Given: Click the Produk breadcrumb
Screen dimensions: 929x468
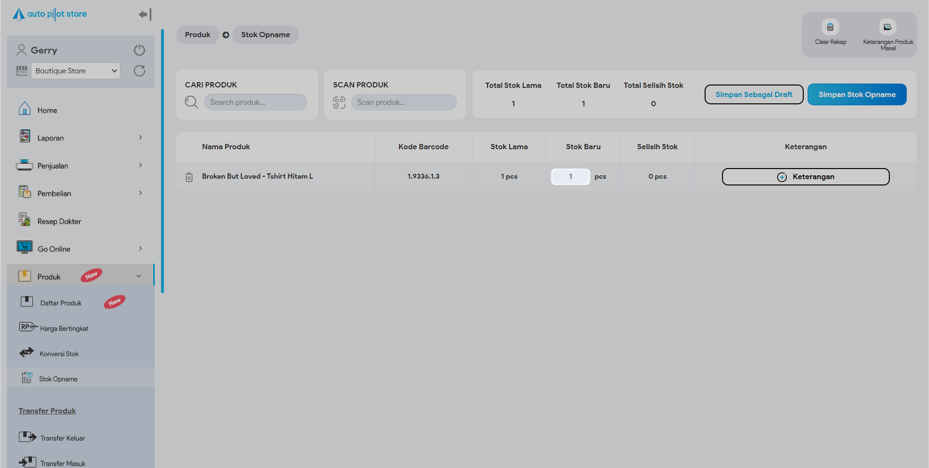Looking at the screenshot, I should 197,35.
